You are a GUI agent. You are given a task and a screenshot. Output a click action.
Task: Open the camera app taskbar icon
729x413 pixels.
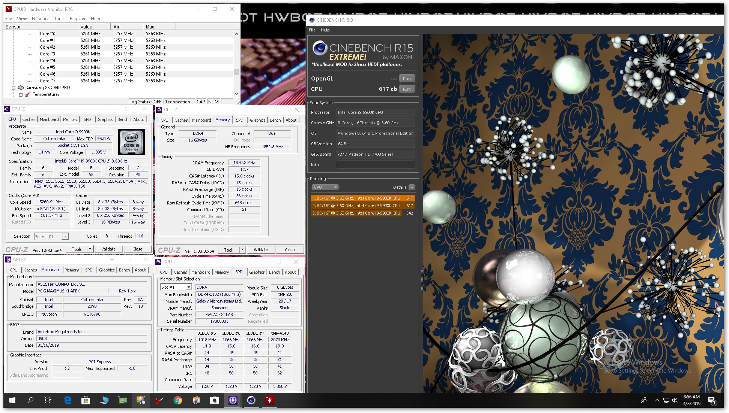pos(214,400)
